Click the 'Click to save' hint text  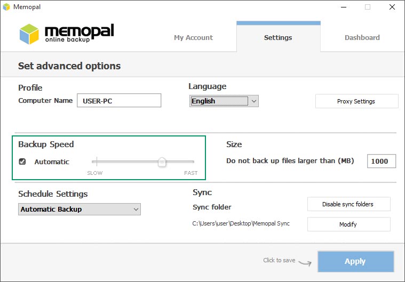[279, 260]
